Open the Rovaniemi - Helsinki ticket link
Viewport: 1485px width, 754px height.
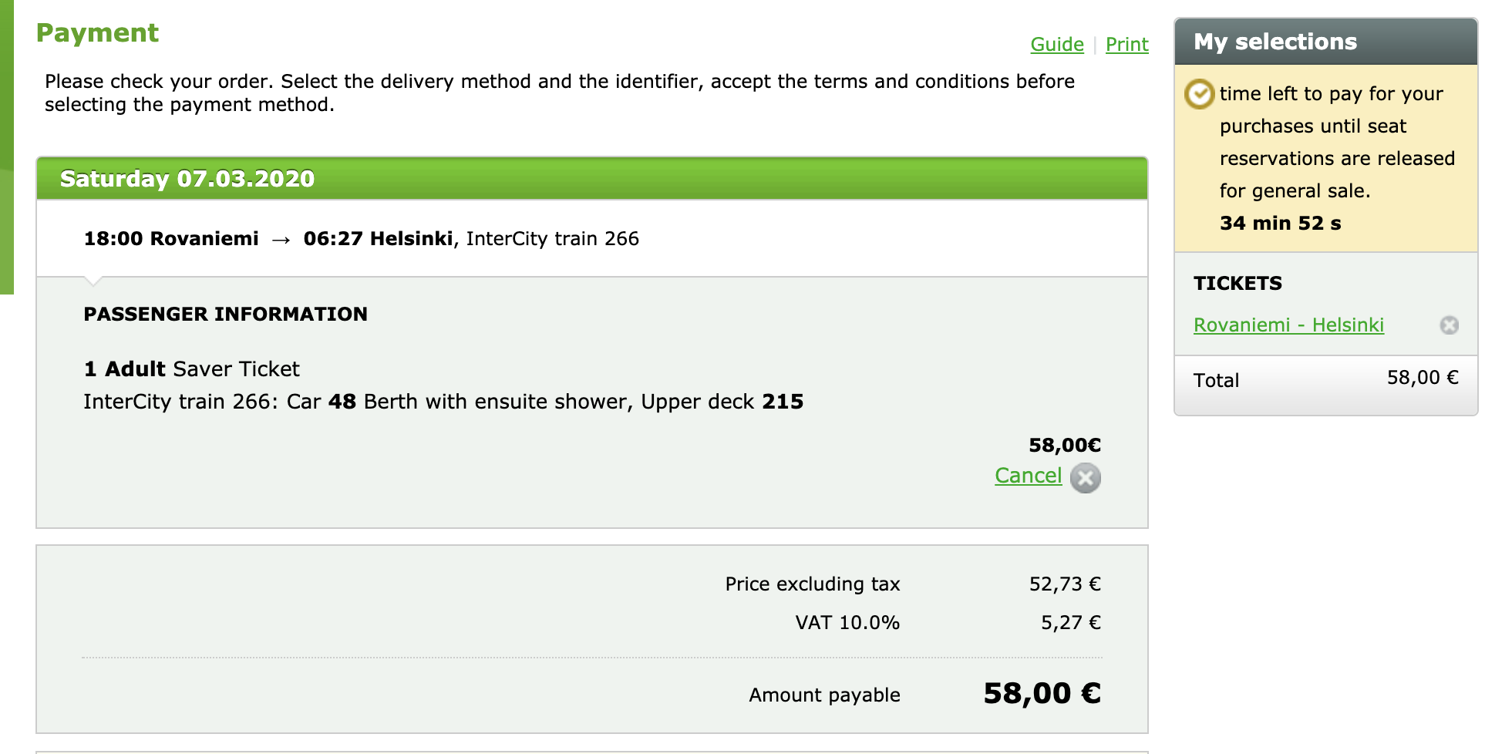[1288, 325]
